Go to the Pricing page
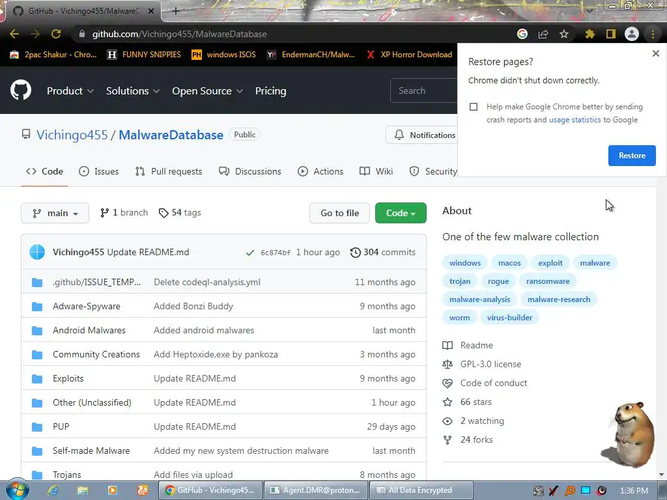667x500 pixels. point(270,91)
